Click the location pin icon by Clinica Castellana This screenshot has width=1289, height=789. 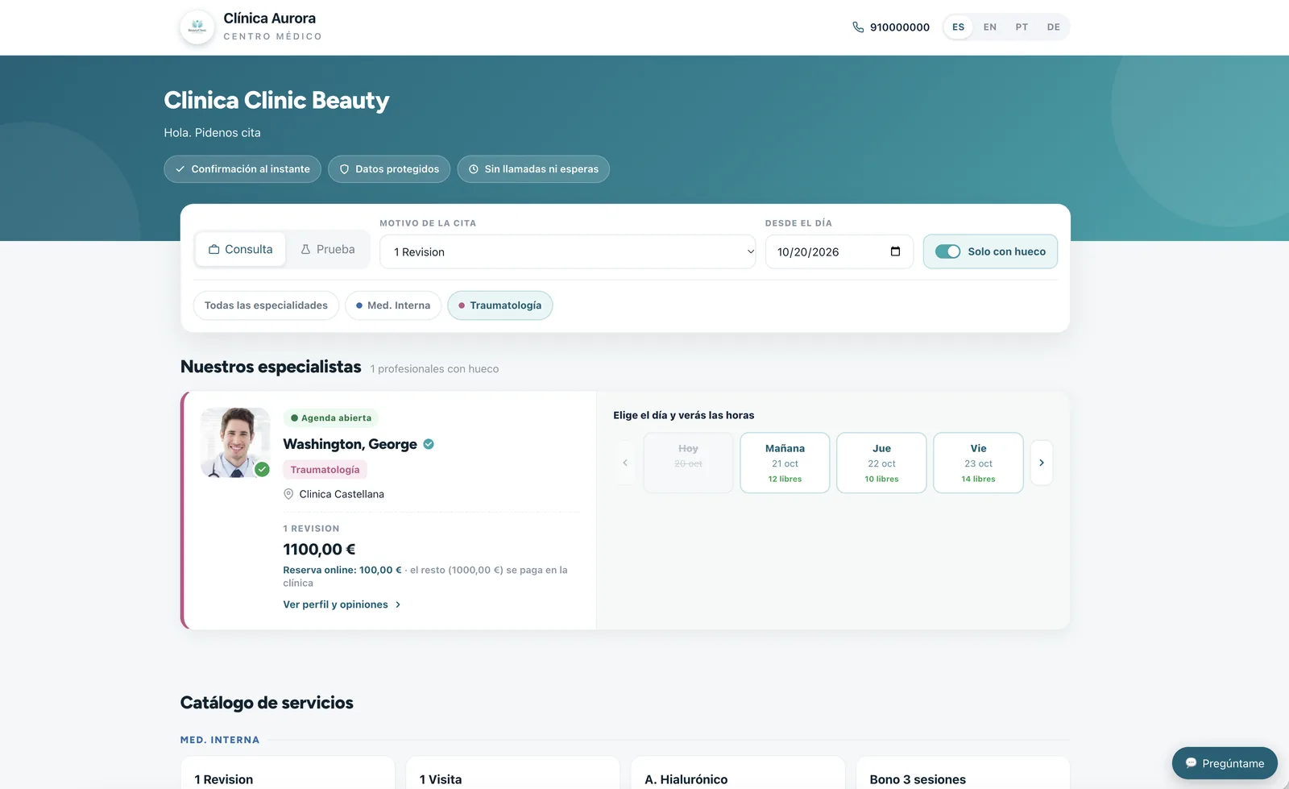[288, 494]
